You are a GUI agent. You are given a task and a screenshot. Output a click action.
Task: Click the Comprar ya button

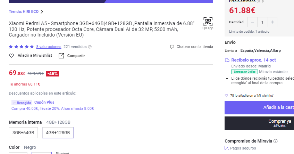(259, 123)
